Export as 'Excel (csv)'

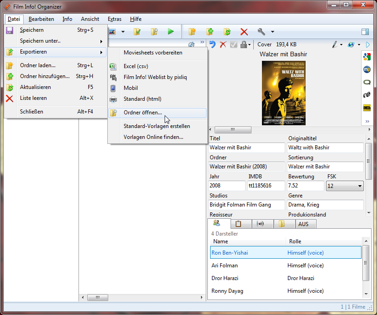click(157, 66)
